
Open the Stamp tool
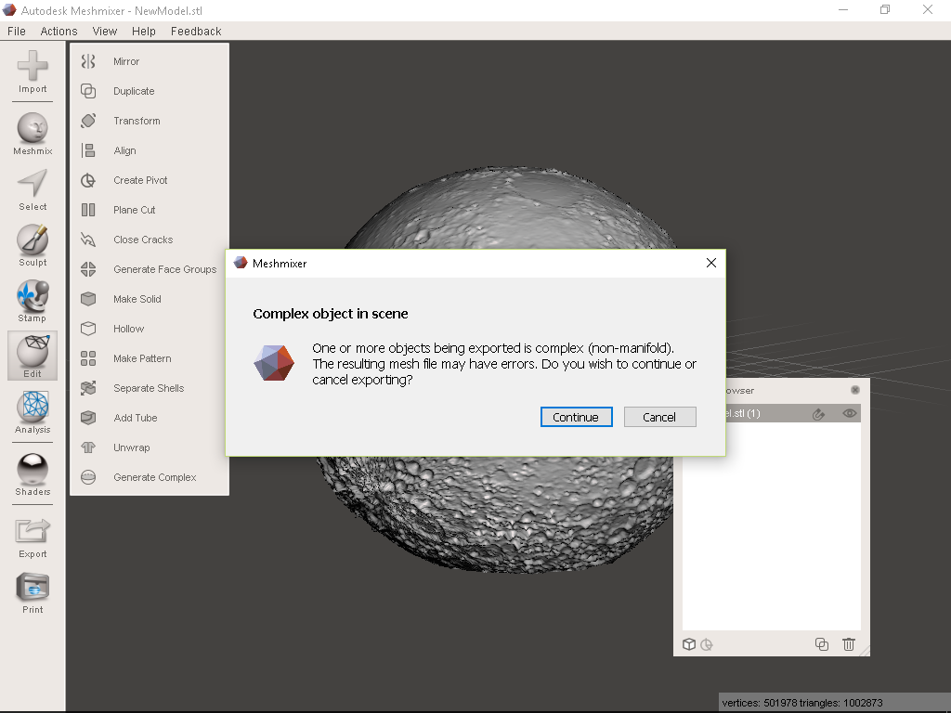32,302
